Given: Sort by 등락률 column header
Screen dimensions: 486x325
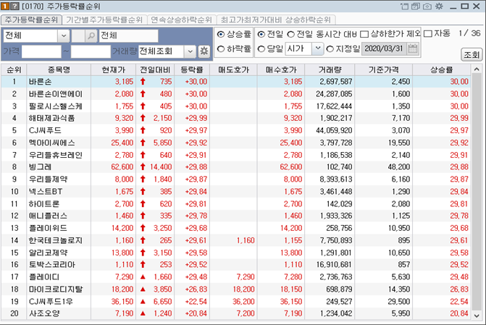Looking at the screenshot, I should pos(192,69).
